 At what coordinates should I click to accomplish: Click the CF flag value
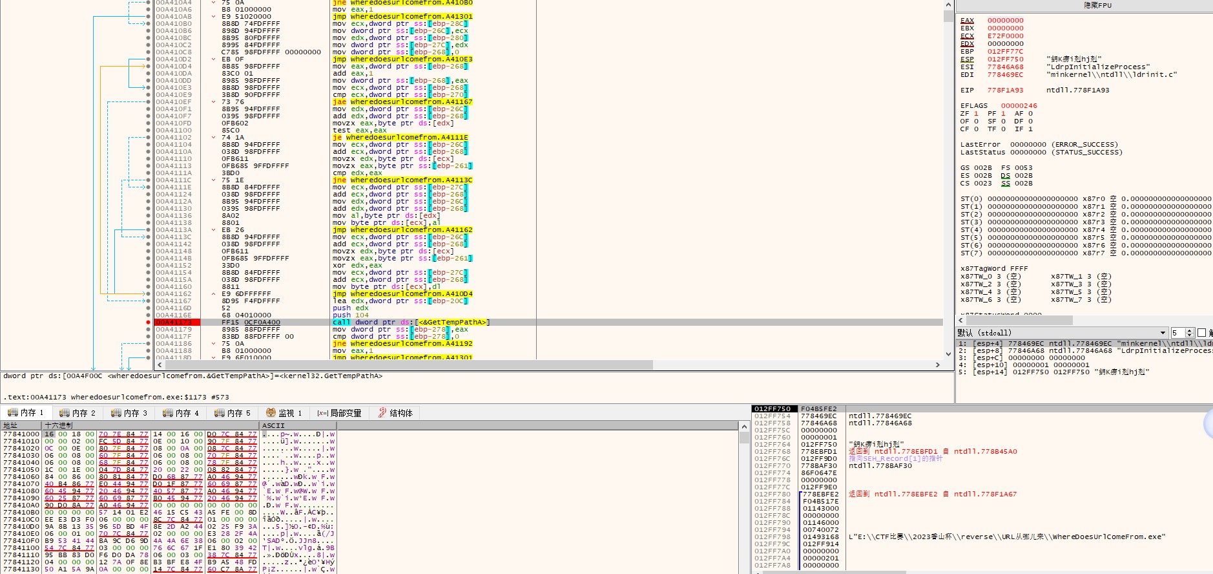976,129
